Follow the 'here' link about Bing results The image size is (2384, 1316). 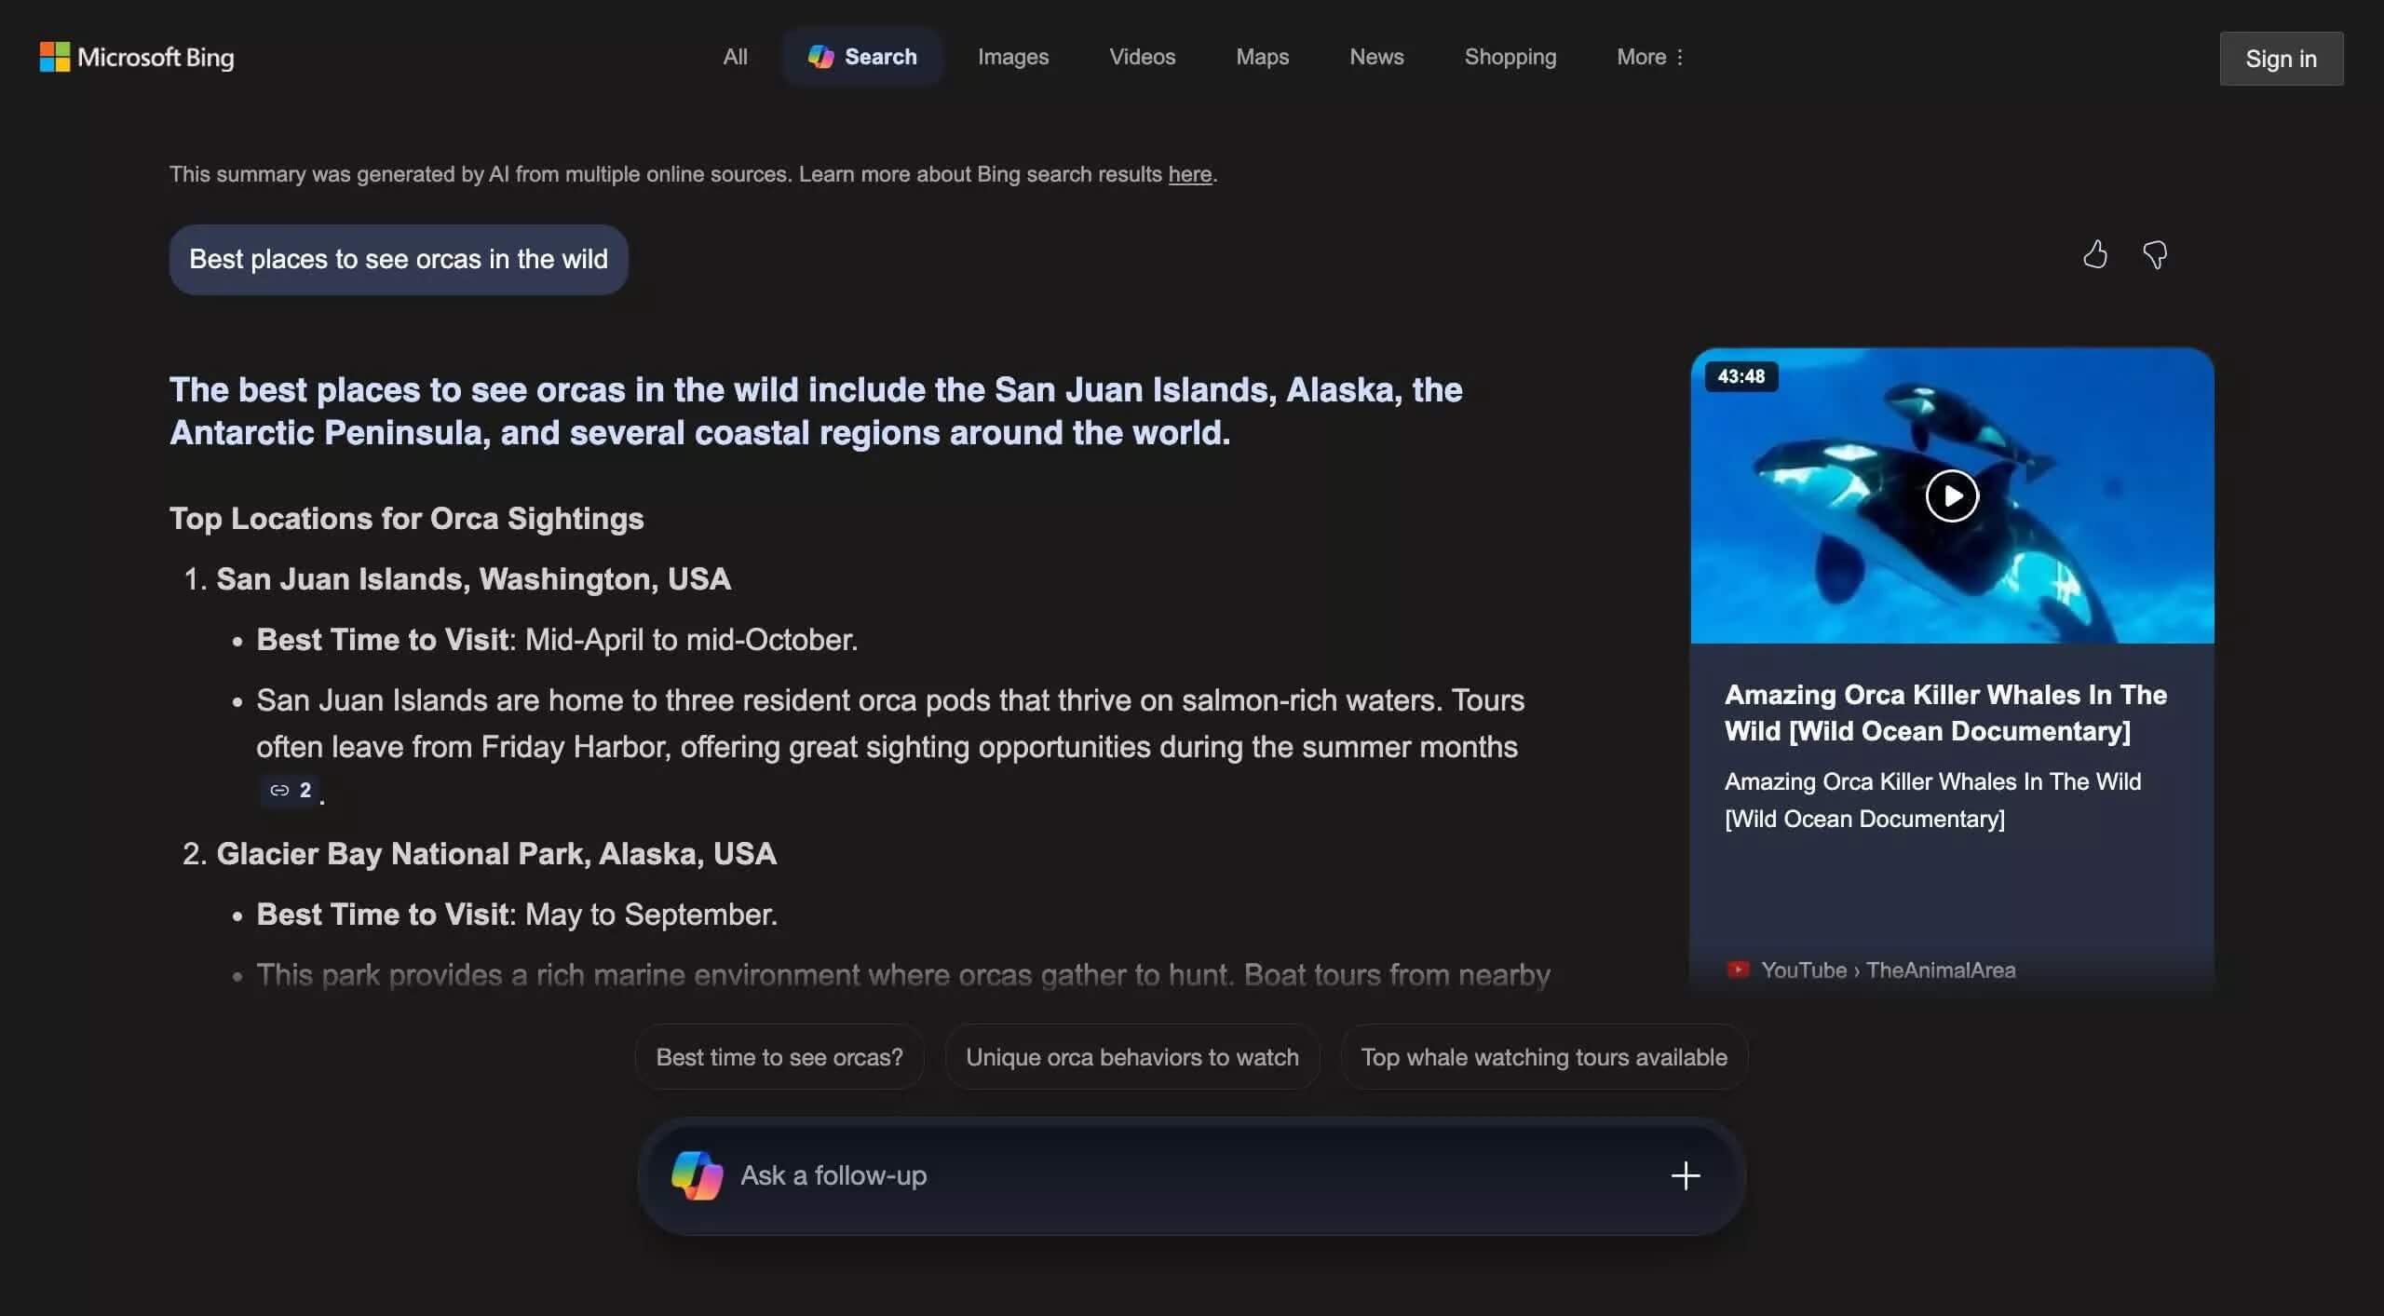[x=1189, y=174]
